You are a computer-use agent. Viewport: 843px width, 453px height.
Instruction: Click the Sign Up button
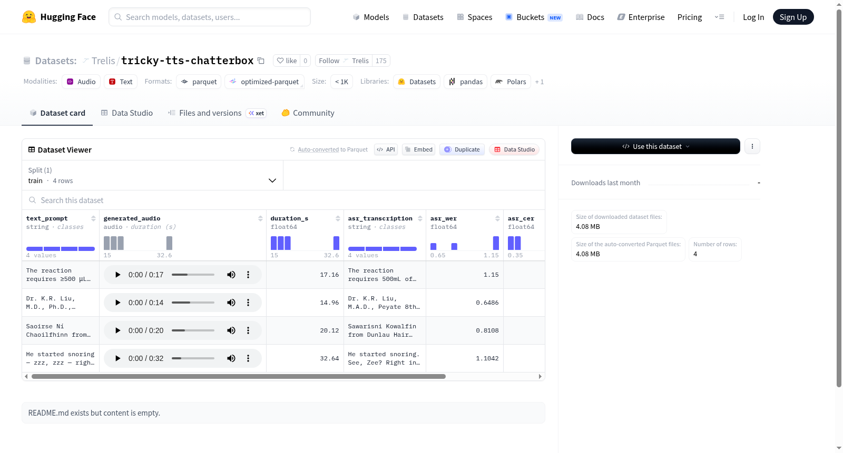point(793,17)
